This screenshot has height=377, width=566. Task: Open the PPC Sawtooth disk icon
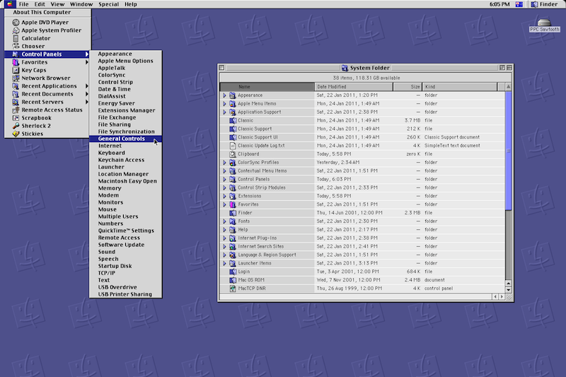point(544,22)
